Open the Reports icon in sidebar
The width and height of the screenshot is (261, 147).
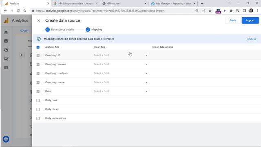[6, 41]
